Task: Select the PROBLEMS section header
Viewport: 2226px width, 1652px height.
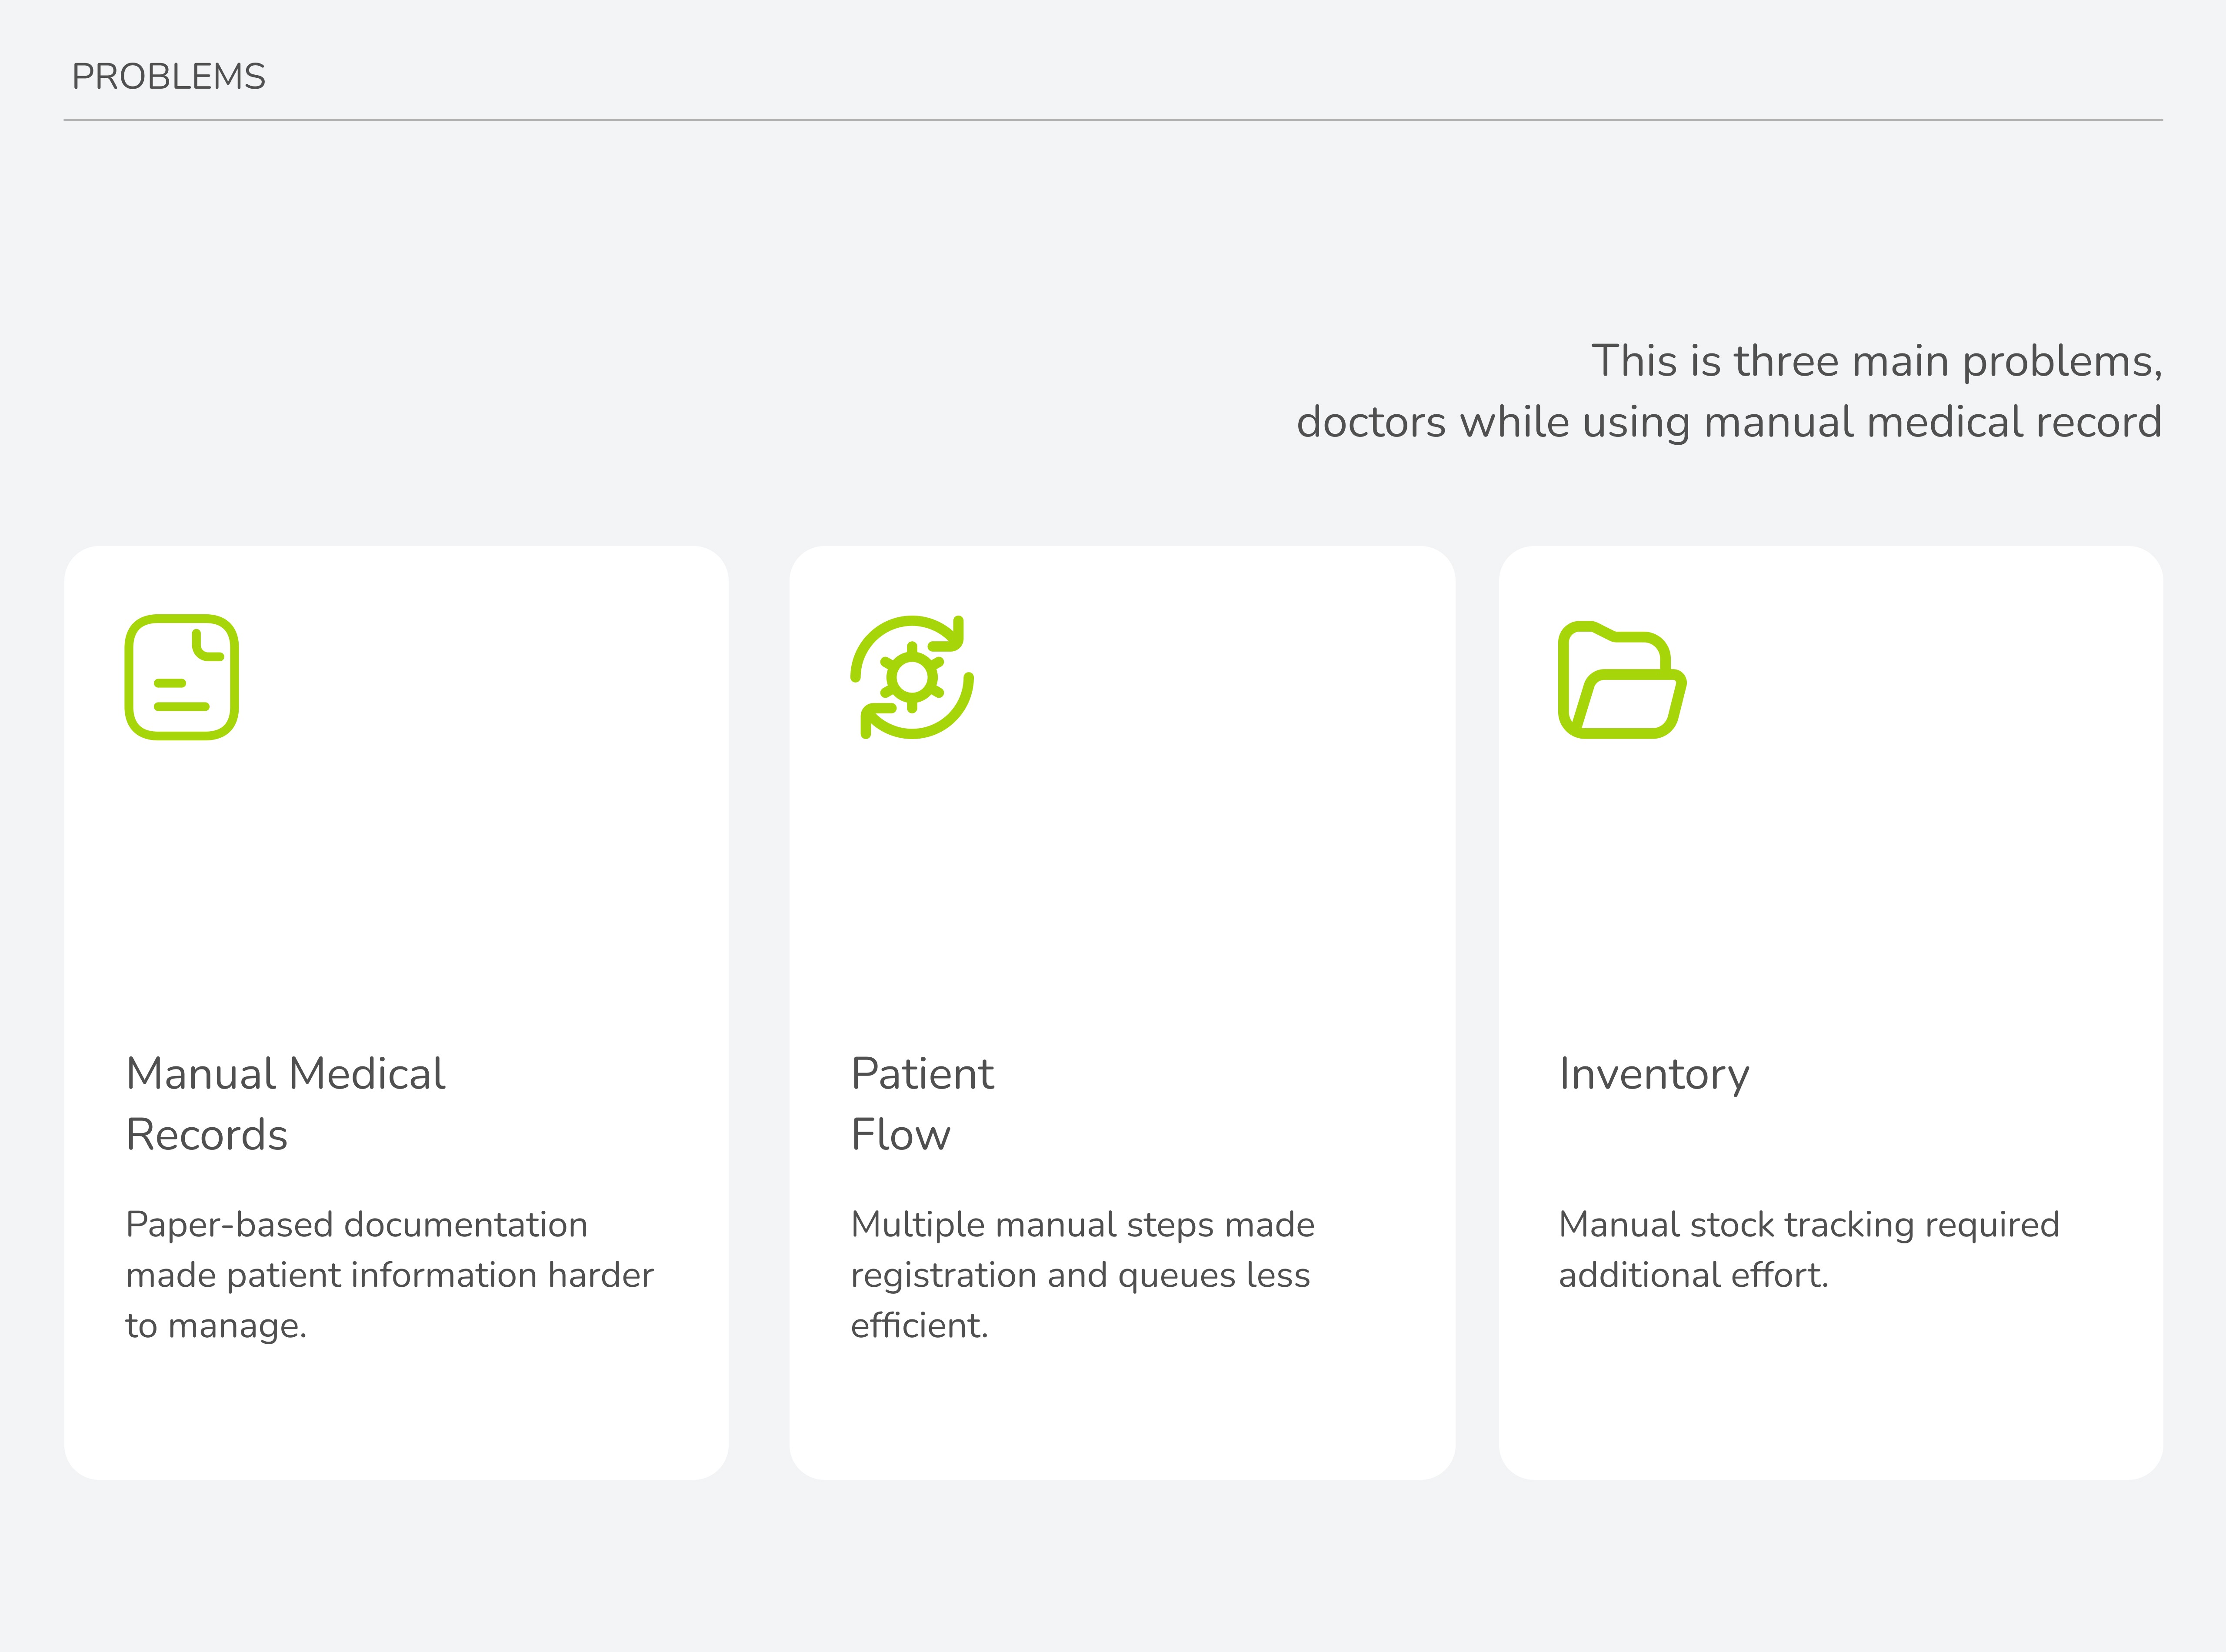Action: 168,77
